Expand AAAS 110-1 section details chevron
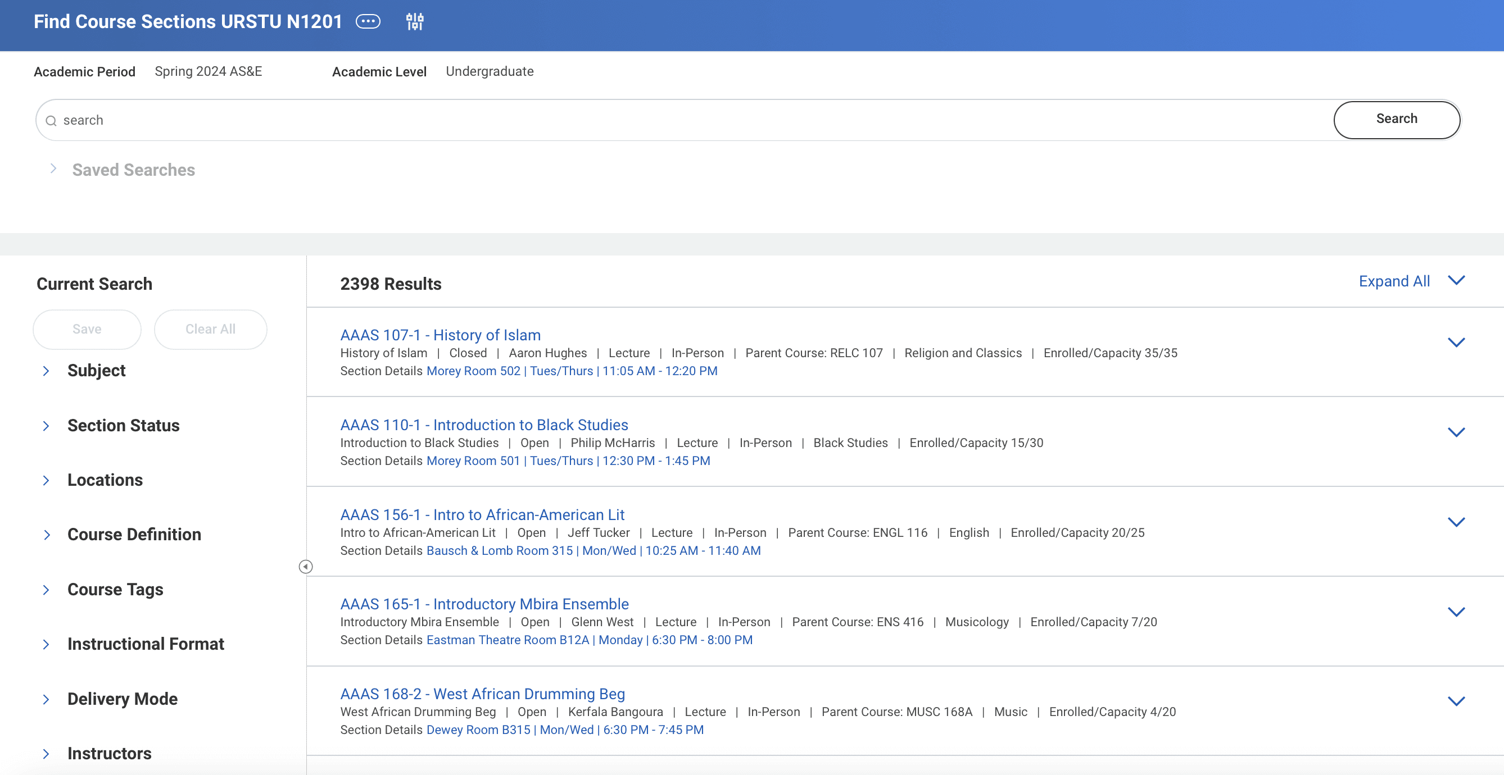This screenshot has height=775, width=1504. click(x=1456, y=432)
